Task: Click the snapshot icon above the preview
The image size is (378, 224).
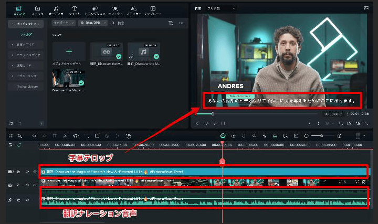Action: (365, 8)
